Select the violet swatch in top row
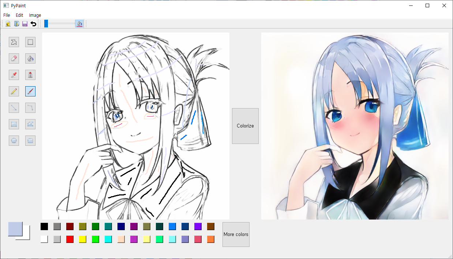Screen dimensions: 453x259 pyautogui.click(x=198, y=226)
